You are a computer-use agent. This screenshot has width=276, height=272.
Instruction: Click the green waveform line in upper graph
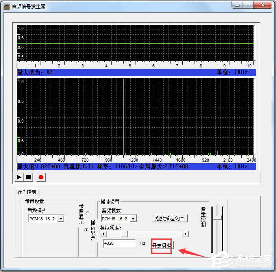(135, 43)
